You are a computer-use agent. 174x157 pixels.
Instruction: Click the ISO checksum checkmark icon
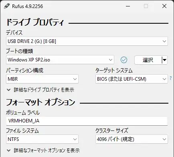pos(124,60)
